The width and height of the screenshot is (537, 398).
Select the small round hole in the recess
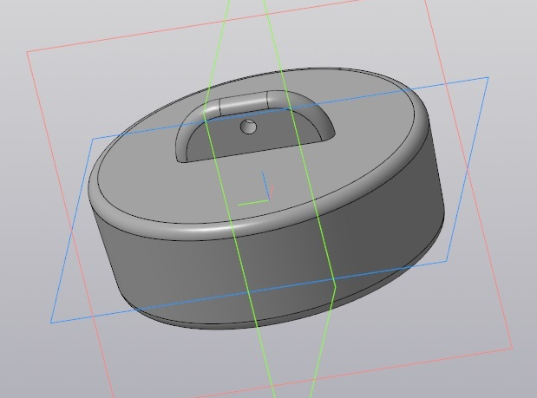tap(248, 127)
